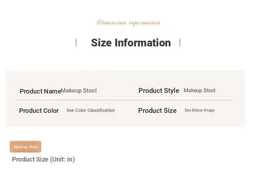Viewport: 255px width, 177px height.
Task: Click the Product Color label
Action: click(x=39, y=111)
